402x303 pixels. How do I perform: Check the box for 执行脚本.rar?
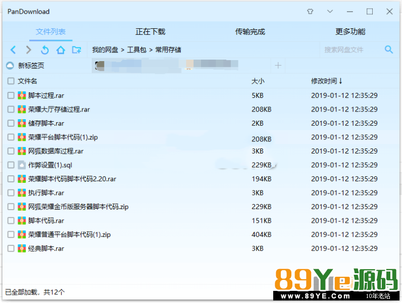(11, 193)
